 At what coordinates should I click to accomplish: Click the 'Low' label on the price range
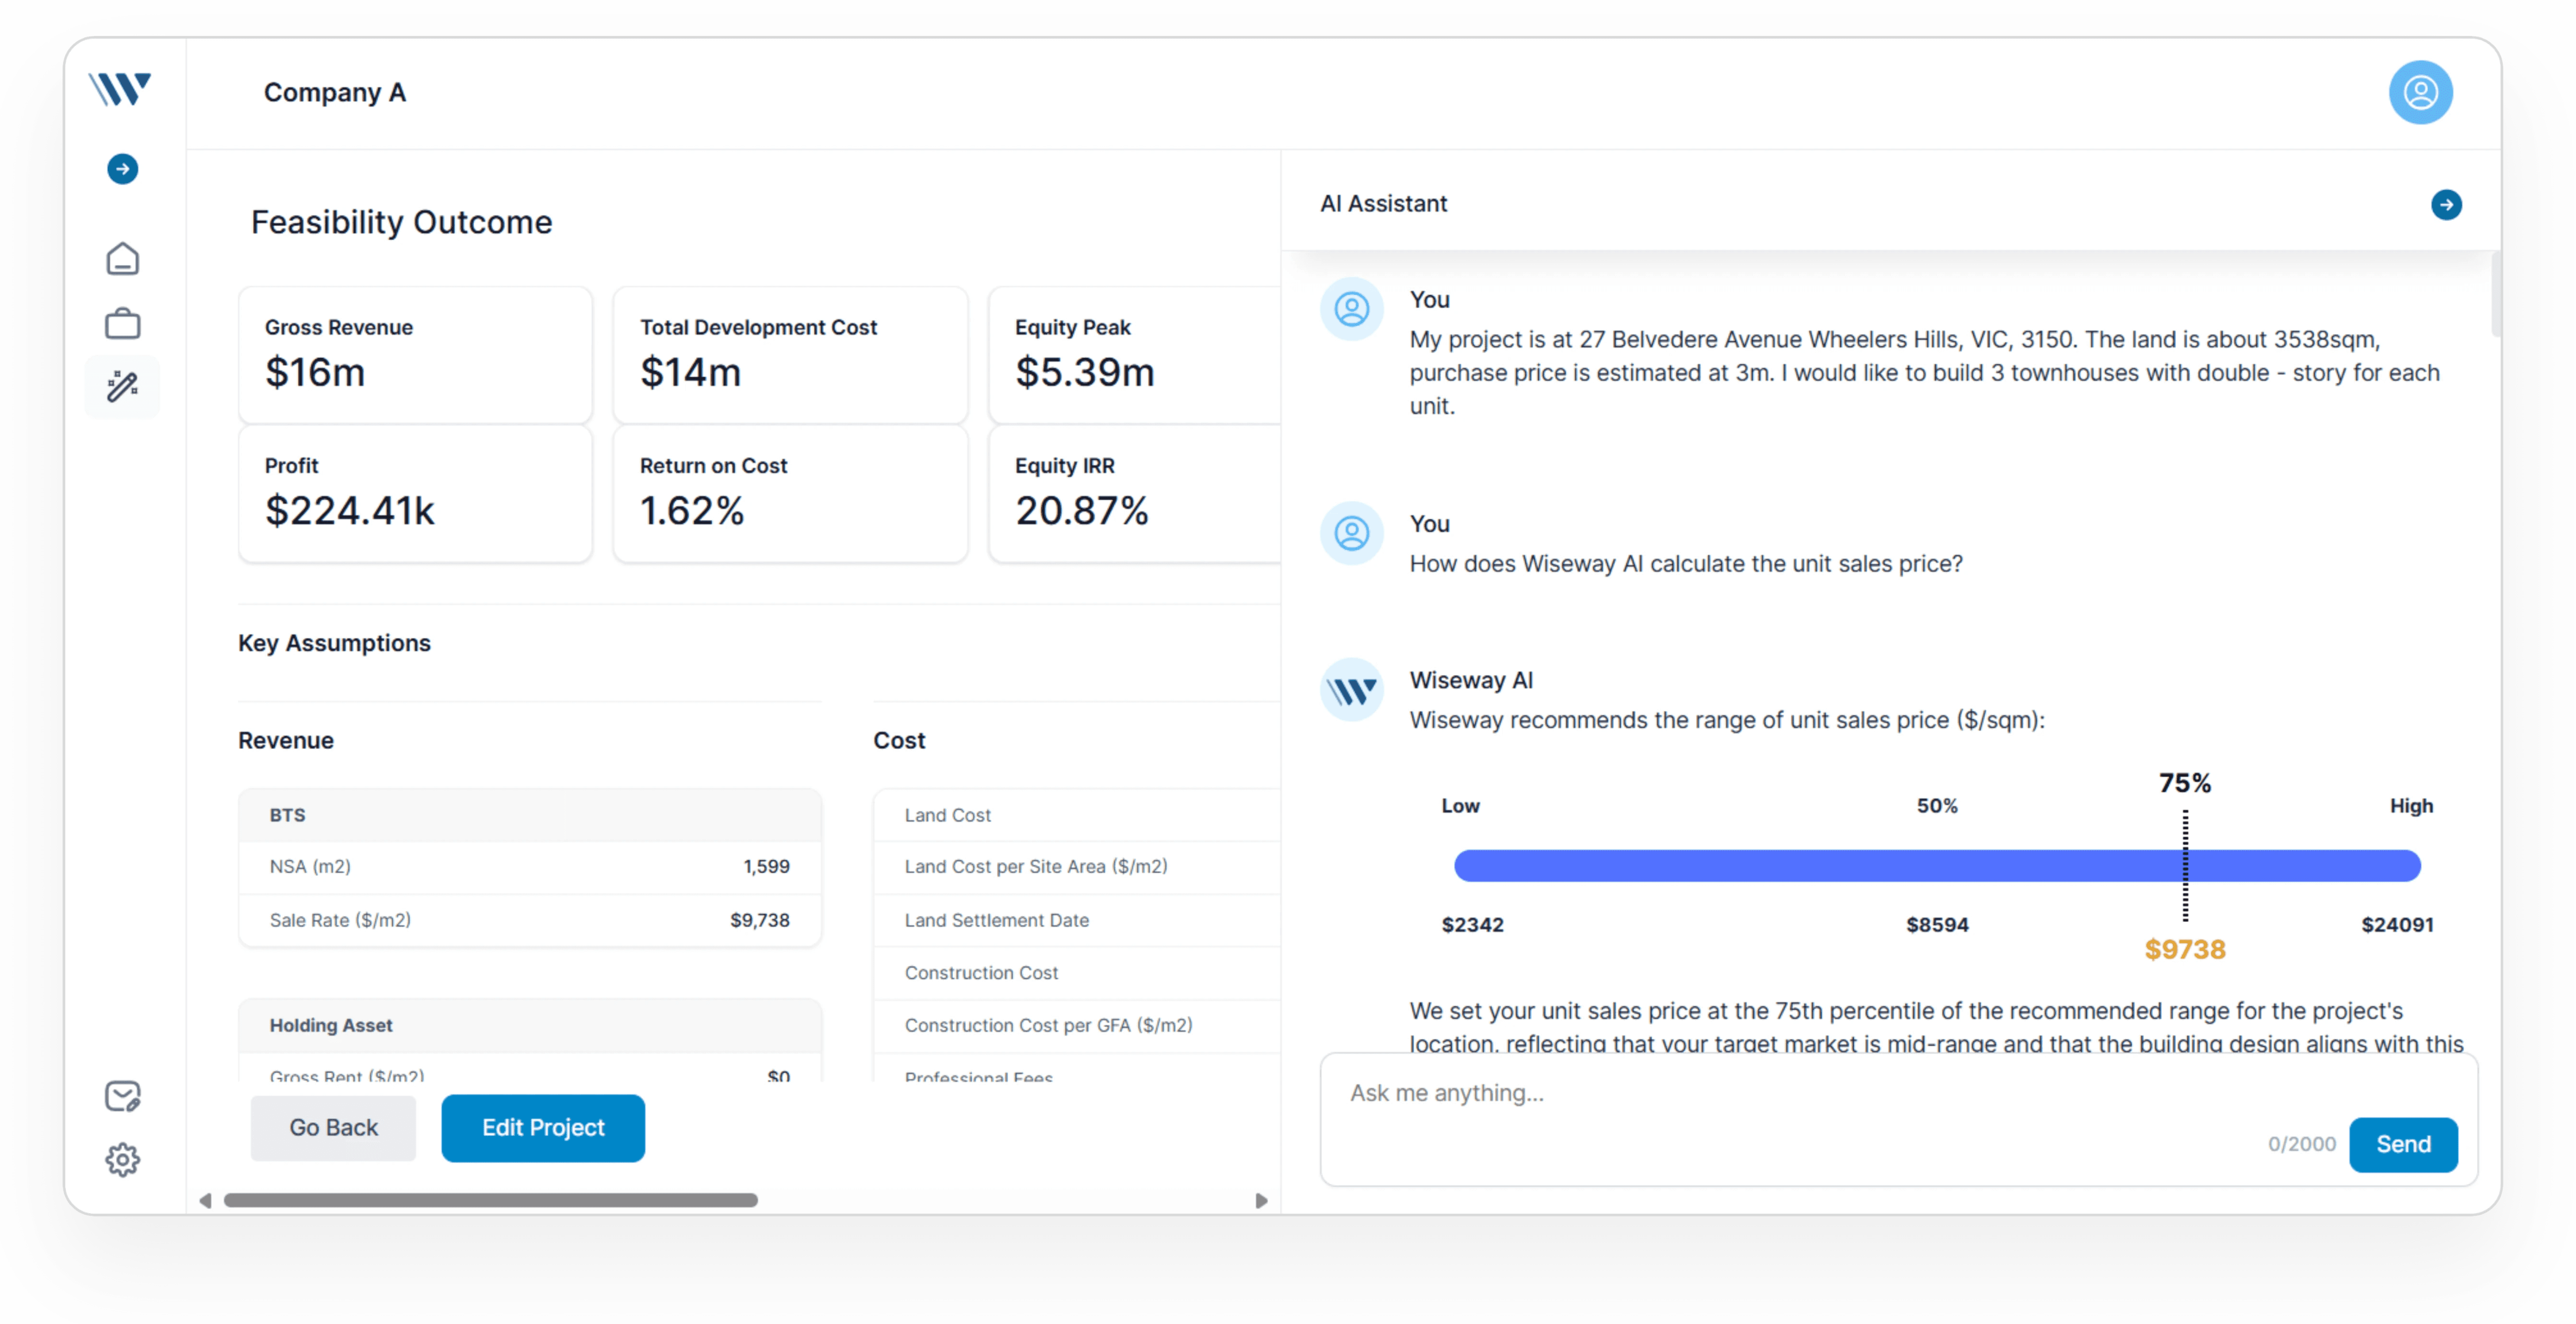[x=1460, y=805]
